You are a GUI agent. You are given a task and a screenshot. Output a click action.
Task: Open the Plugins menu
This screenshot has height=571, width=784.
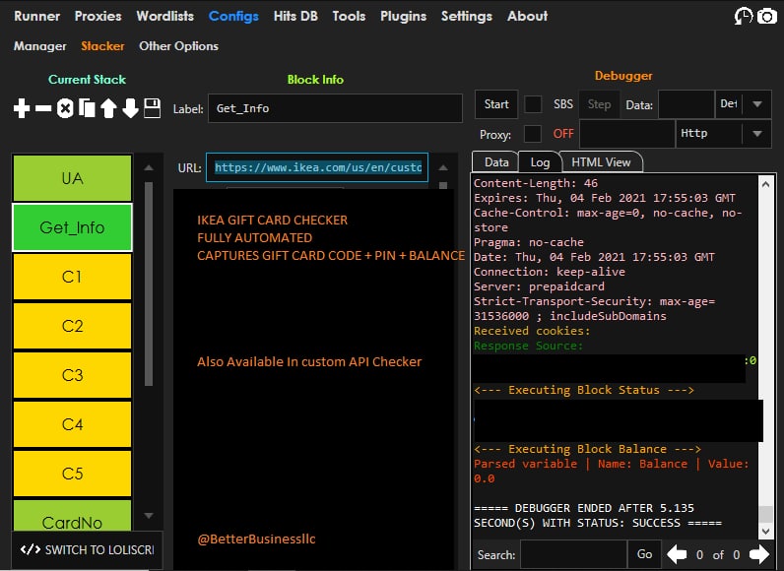tap(403, 16)
